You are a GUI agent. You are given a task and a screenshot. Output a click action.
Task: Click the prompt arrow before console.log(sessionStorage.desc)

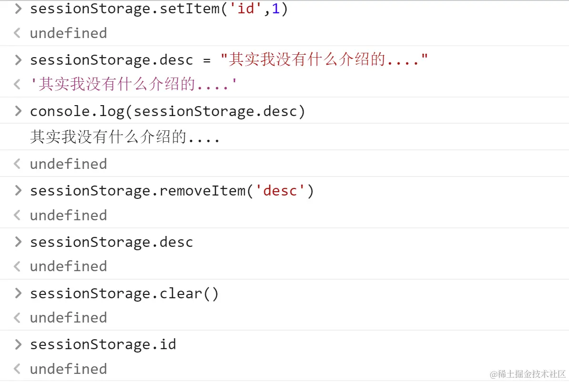click(x=18, y=111)
